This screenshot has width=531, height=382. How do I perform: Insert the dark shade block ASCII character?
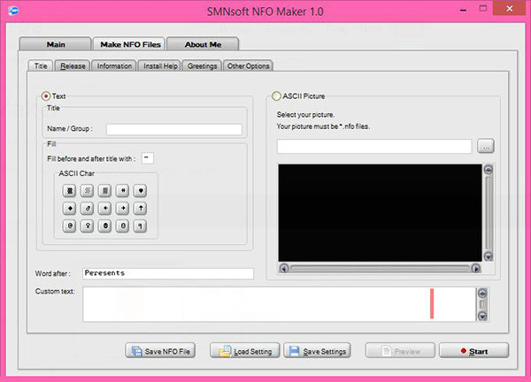click(69, 191)
